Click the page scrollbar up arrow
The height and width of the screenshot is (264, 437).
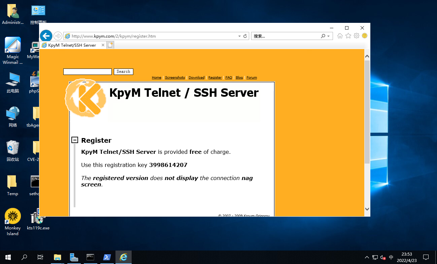point(367,56)
